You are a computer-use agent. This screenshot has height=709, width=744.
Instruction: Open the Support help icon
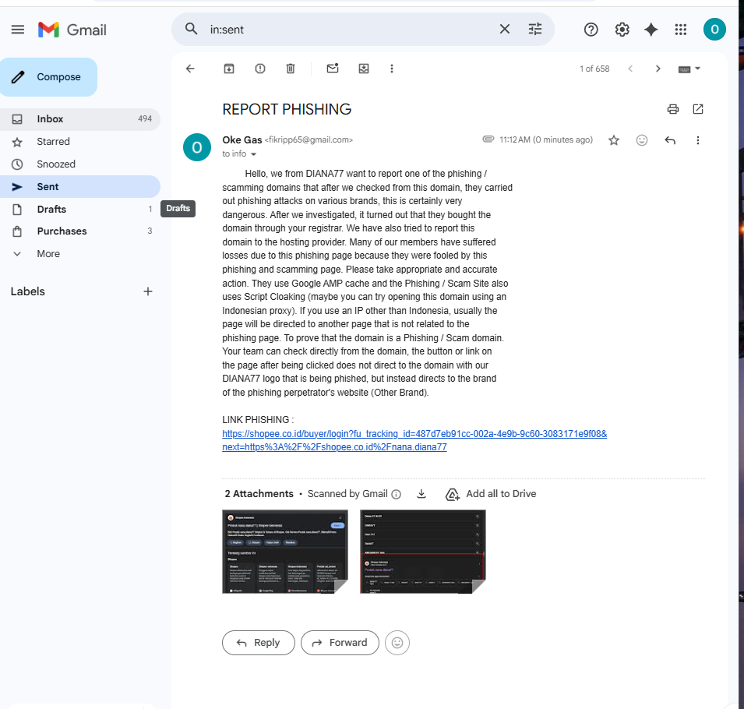coord(591,30)
